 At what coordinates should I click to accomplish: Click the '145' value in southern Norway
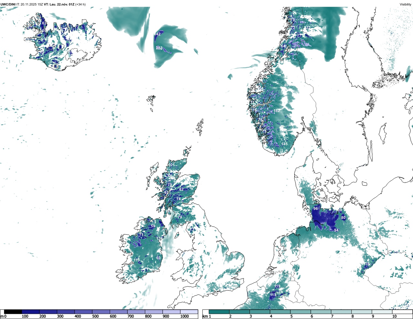click(x=284, y=144)
